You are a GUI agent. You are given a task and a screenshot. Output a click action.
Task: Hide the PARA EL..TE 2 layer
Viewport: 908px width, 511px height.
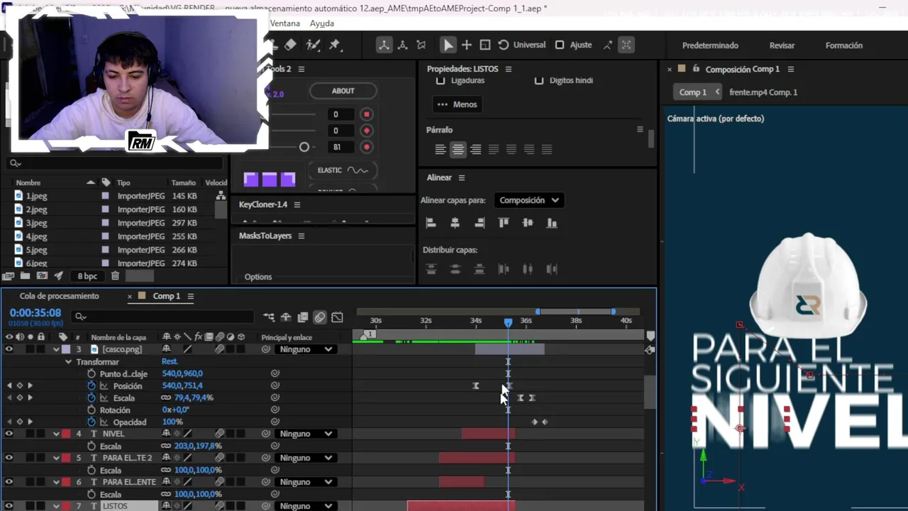point(9,458)
